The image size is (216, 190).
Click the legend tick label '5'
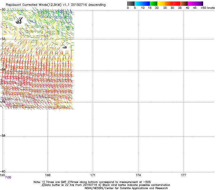click(135, 8)
